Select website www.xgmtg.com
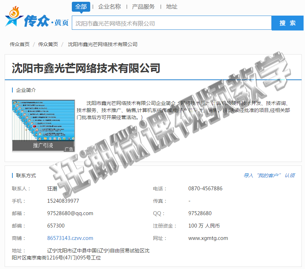This screenshot has width=305, height=269. [208, 238]
